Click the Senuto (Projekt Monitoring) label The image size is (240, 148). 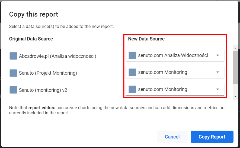pos(48,73)
